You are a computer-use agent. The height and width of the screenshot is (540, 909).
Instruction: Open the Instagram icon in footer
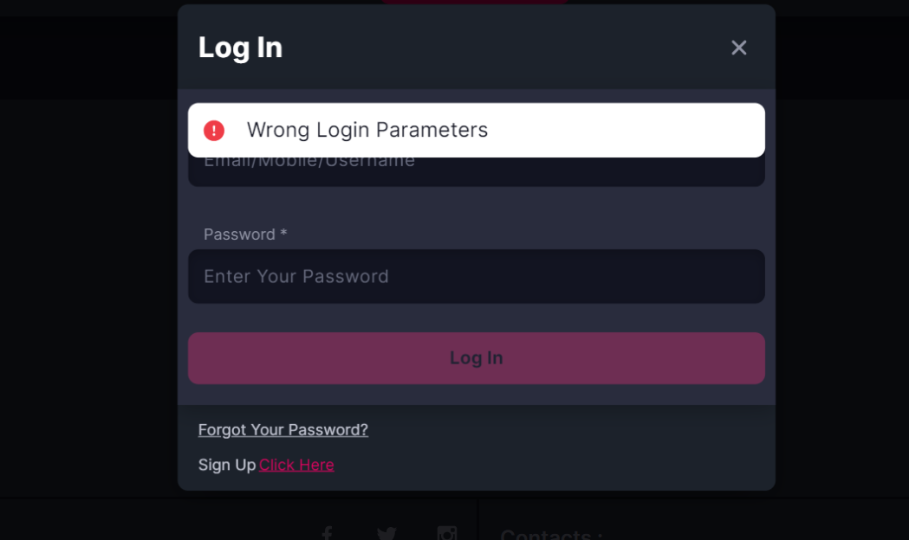447,533
